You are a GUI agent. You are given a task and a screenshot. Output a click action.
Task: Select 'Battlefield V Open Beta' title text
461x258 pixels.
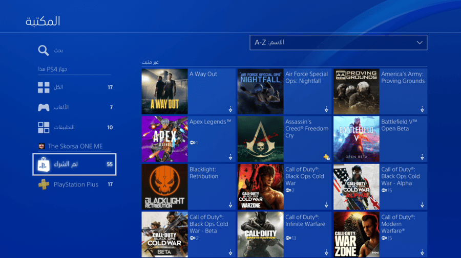tap(399, 125)
